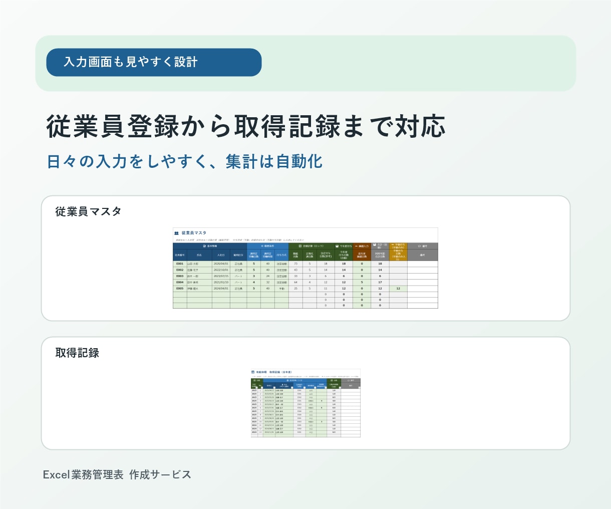
Task: Click the Excel業務管理表 作成サービス footer text
Action: (x=117, y=474)
